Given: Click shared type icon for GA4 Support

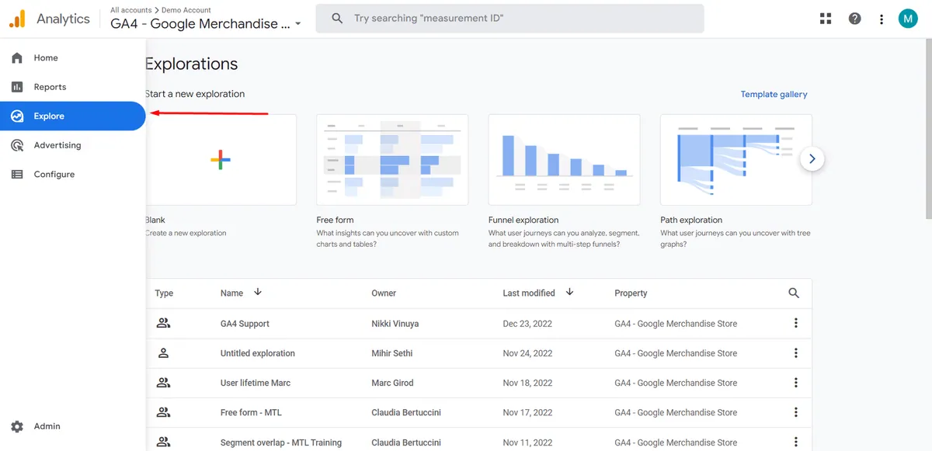Looking at the screenshot, I should (x=163, y=324).
